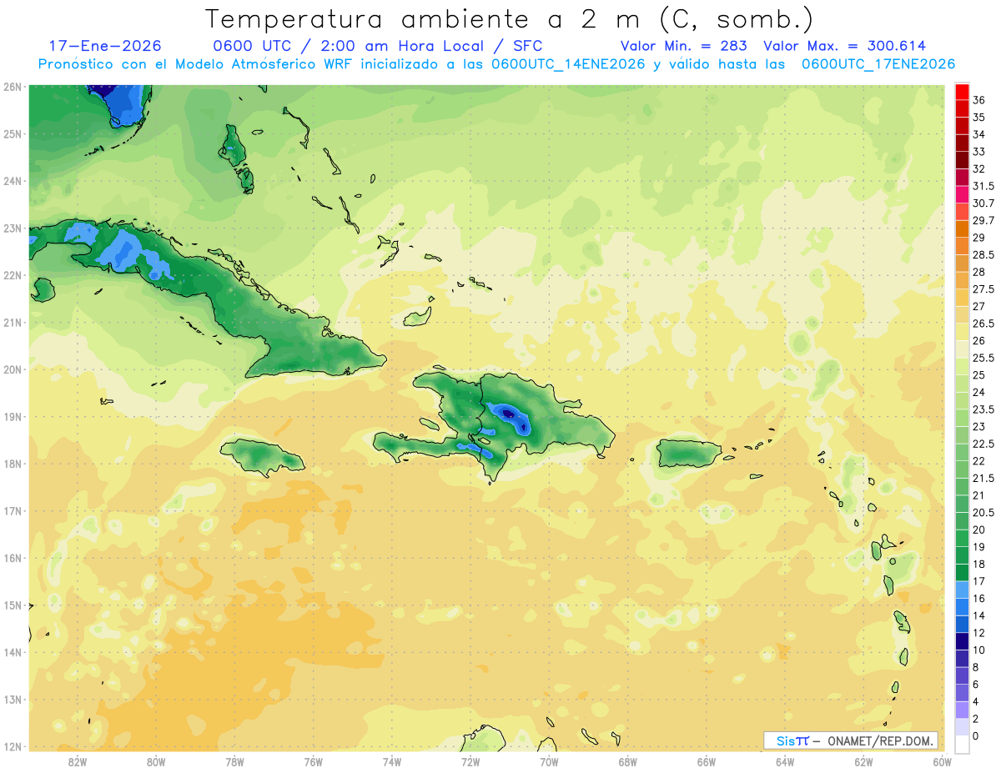1001x773 pixels.
Task: Click longitude axis label '66W'
Action: (x=707, y=762)
